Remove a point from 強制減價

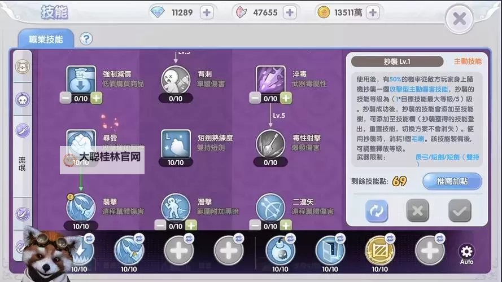point(66,98)
